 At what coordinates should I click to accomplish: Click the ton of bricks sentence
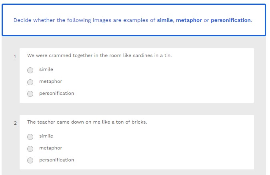[x=87, y=122]
